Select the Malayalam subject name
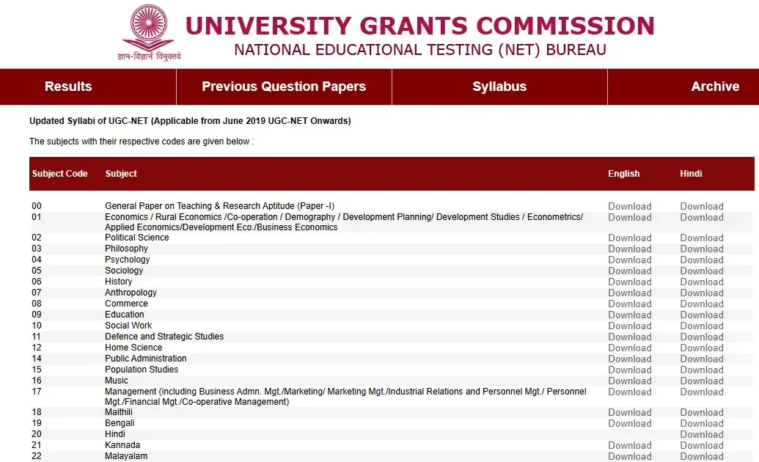The width and height of the screenshot is (759, 462). point(126,456)
